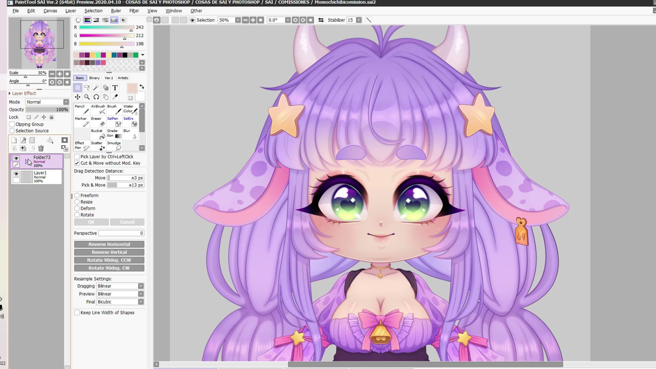
Task: Switch to the Eraser tool
Action: (x=98, y=122)
